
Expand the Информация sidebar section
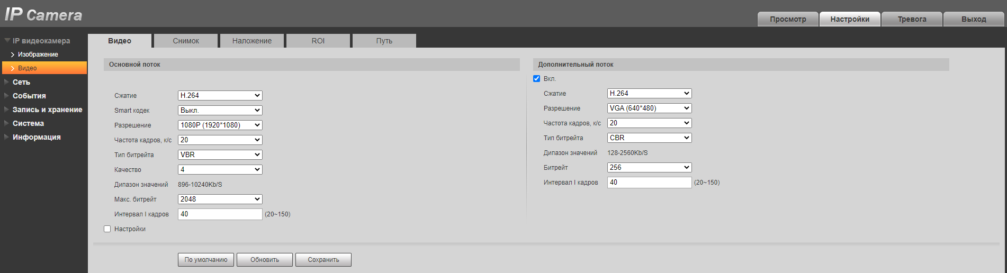click(37, 137)
